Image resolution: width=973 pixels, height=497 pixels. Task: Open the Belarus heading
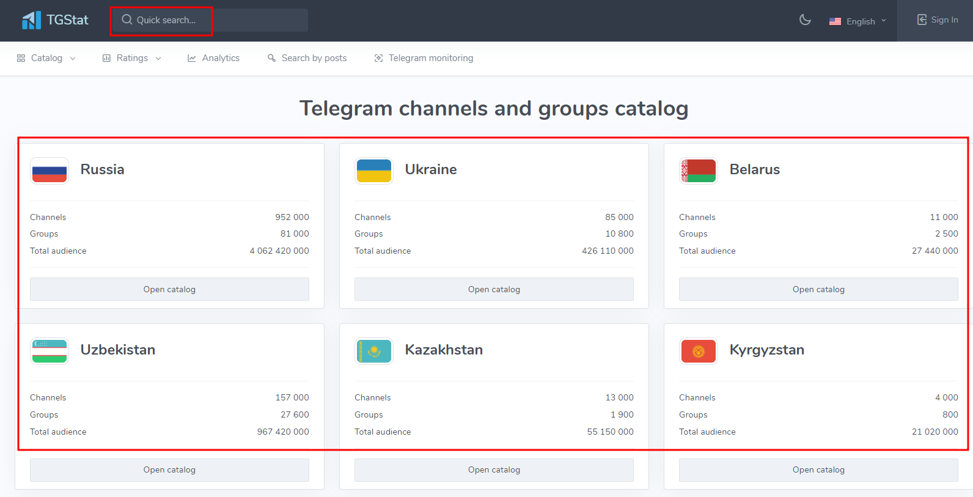[755, 169]
